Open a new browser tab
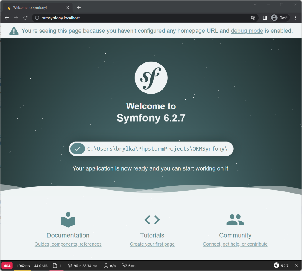The width and height of the screenshot is (302, 271). tap(79, 7)
